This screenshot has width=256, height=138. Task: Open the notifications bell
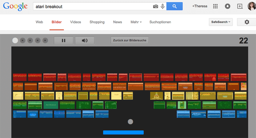(227, 6)
